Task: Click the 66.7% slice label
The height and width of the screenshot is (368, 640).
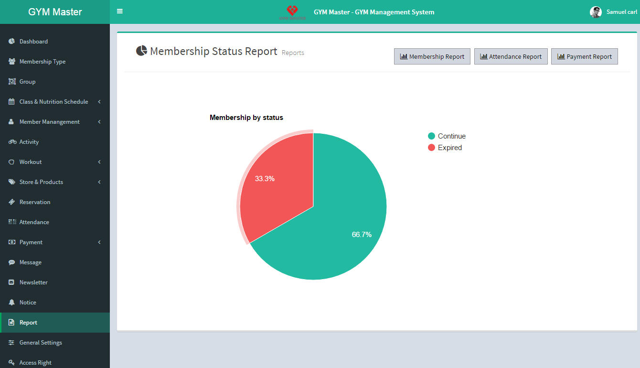Action: click(362, 234)
